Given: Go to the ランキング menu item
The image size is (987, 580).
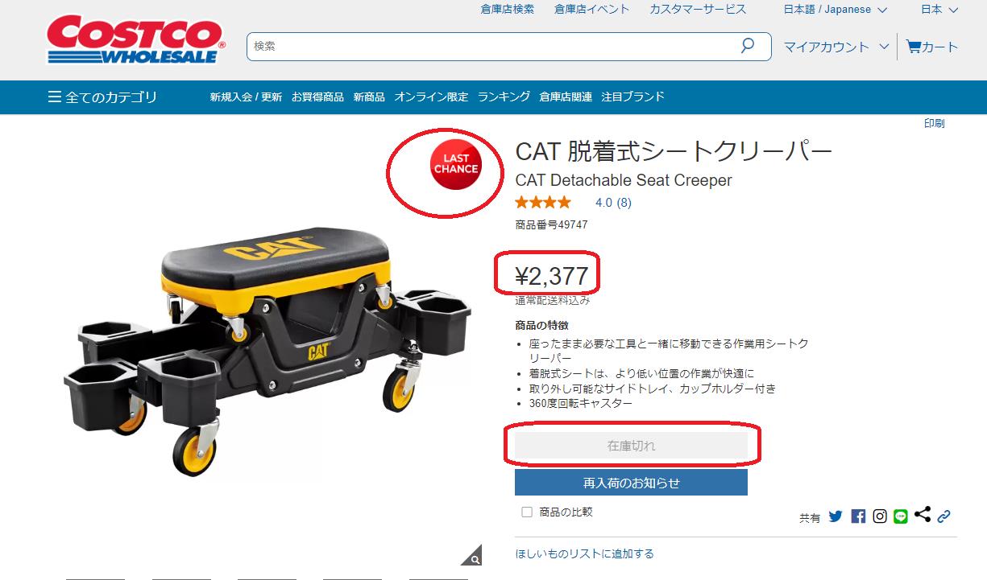Looking at the screenshot, I should (504, 97).
